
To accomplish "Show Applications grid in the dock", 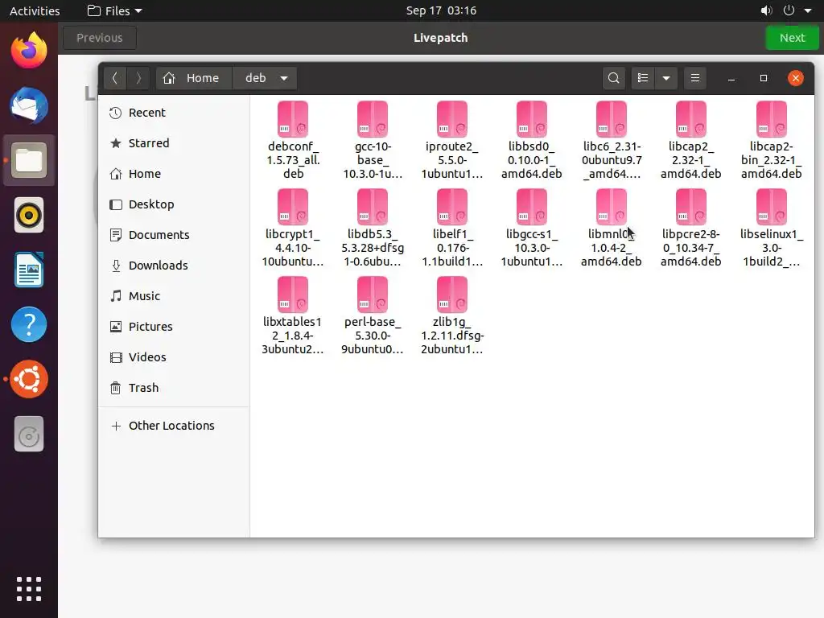I will pyautogui.click(x=29, y=588).
